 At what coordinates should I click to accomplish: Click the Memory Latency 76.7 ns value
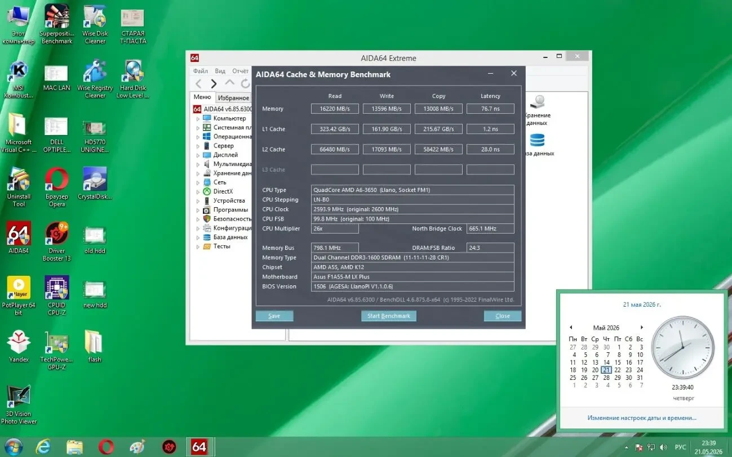(490, 109)
